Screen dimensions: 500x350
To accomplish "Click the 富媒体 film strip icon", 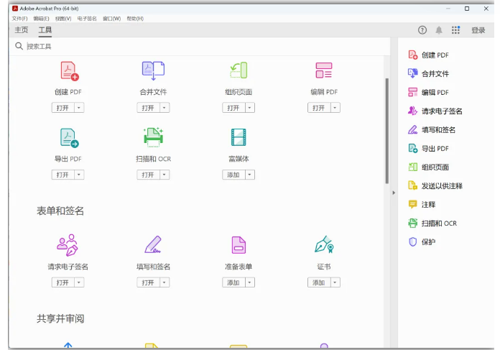I will (239, 137).
